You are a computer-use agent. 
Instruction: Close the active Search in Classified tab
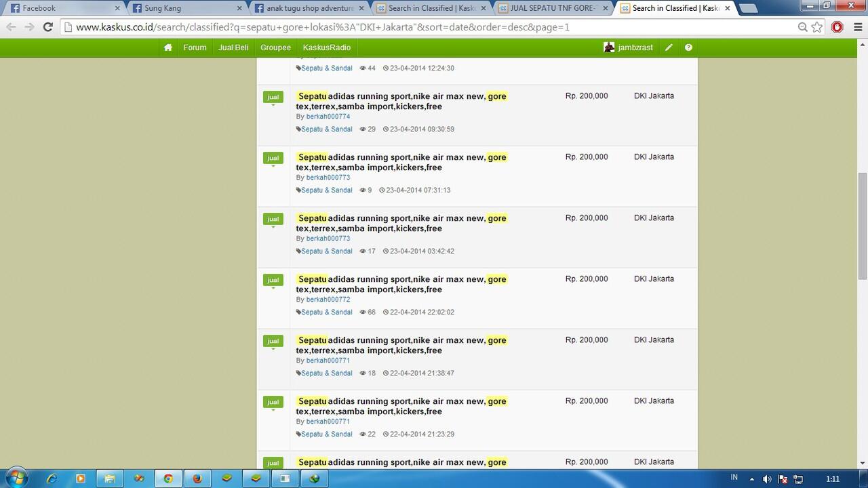click(x=728, y=8)
